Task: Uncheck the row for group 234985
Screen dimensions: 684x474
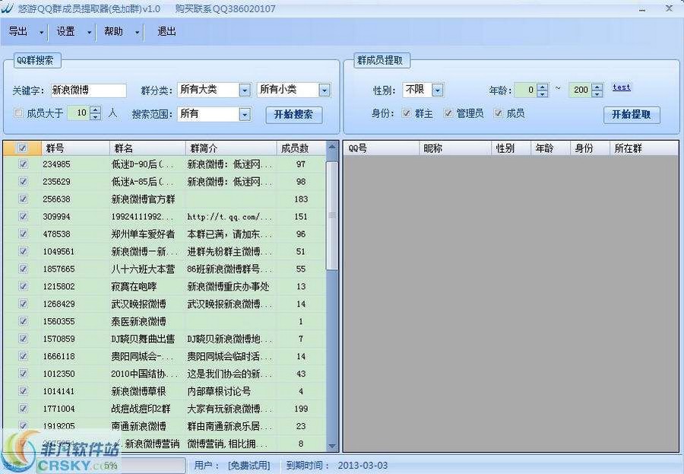Action: coord(23,164)
